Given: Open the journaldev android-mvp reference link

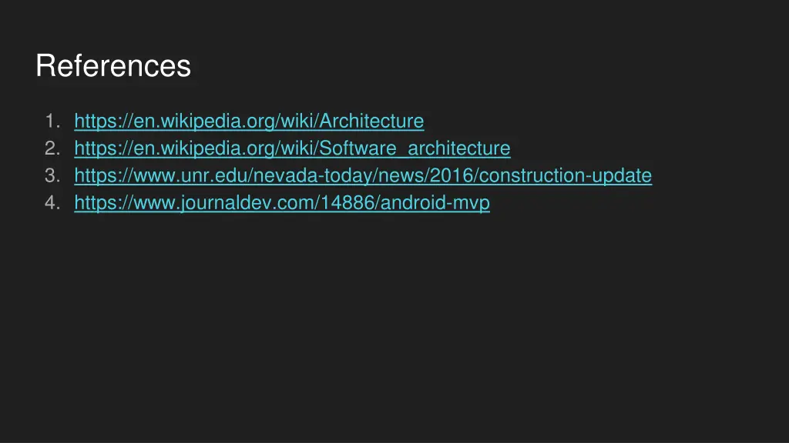Looking at the screenshot, I should click(x=282, y=202).
